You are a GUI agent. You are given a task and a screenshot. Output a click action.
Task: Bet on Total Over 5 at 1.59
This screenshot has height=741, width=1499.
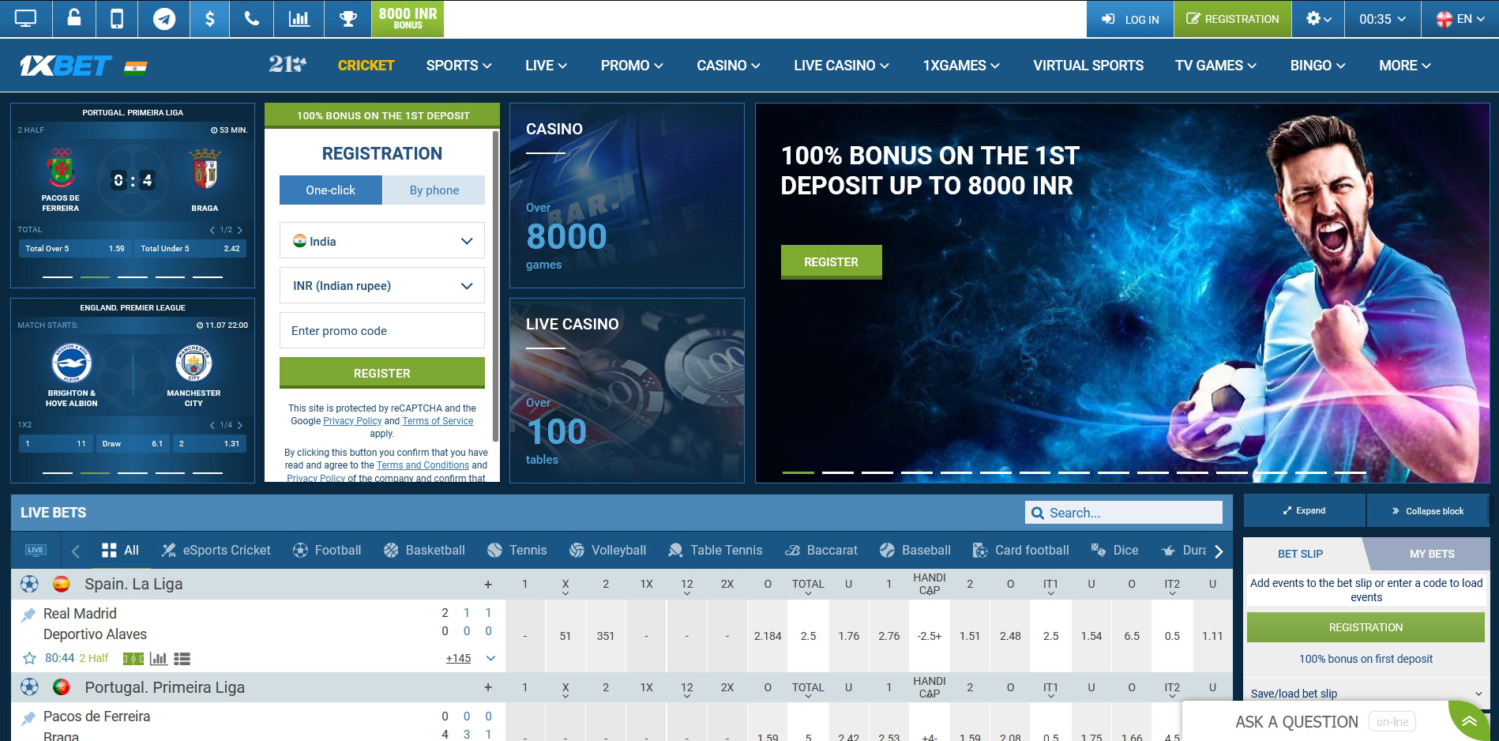pos(75,248)
